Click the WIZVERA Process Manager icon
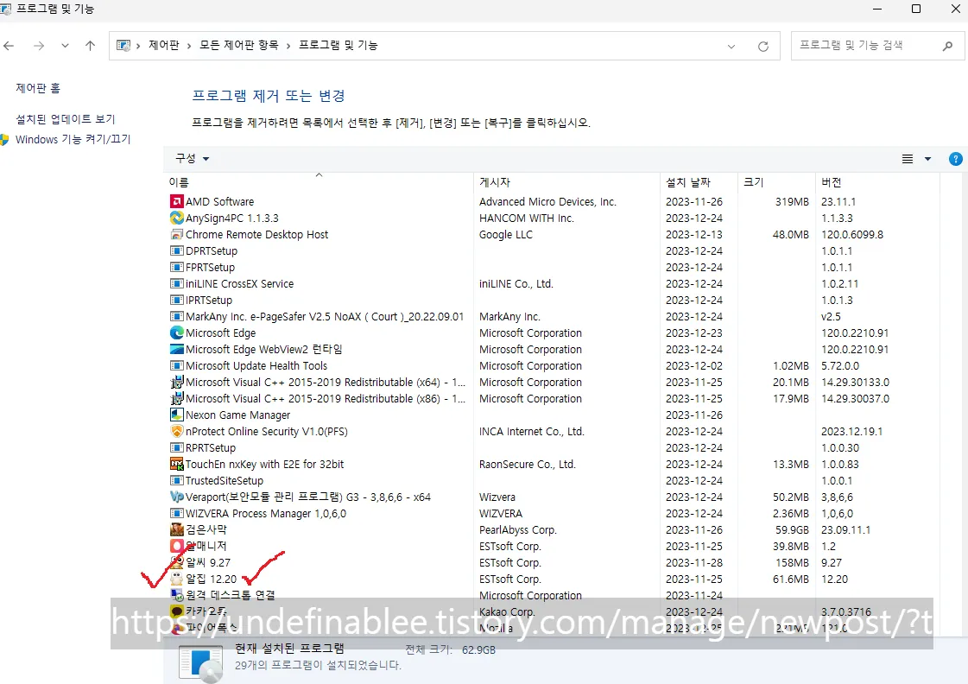 click(176, 513)
